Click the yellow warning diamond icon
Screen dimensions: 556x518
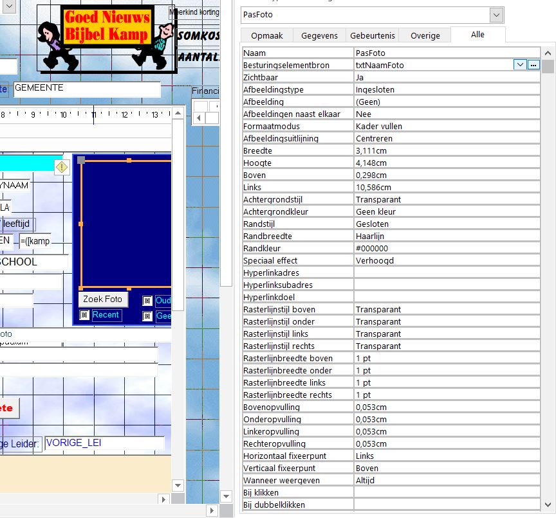(x=62, y=167)
